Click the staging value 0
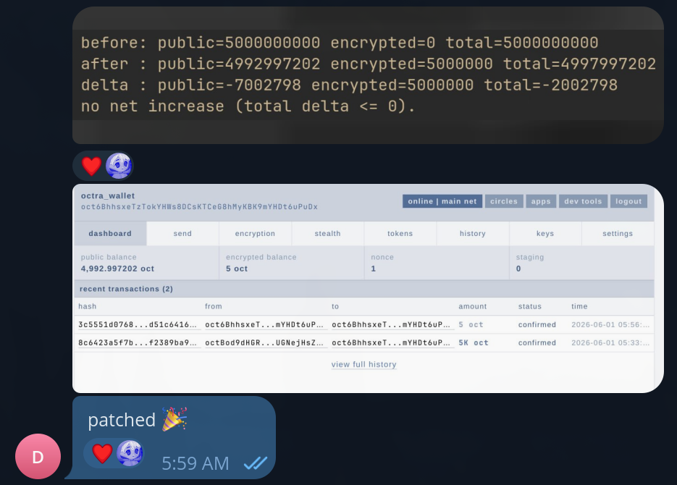The image size is (677, 485). [x=518, y=269]
